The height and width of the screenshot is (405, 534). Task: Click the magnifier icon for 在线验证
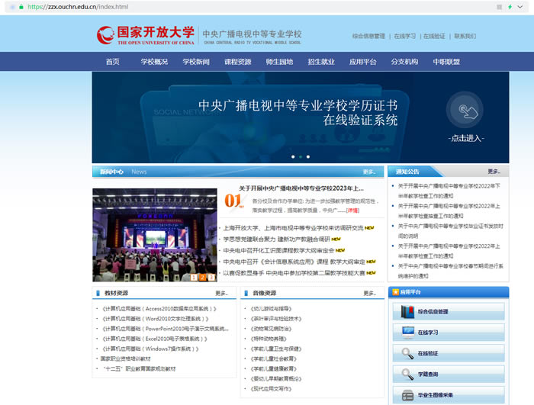click(407, 353)
